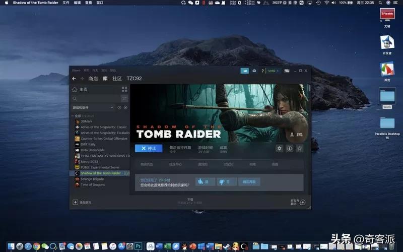Select PUBG: Experimental Server
Viewport: 403px width, 252px height.
point(101,167)
